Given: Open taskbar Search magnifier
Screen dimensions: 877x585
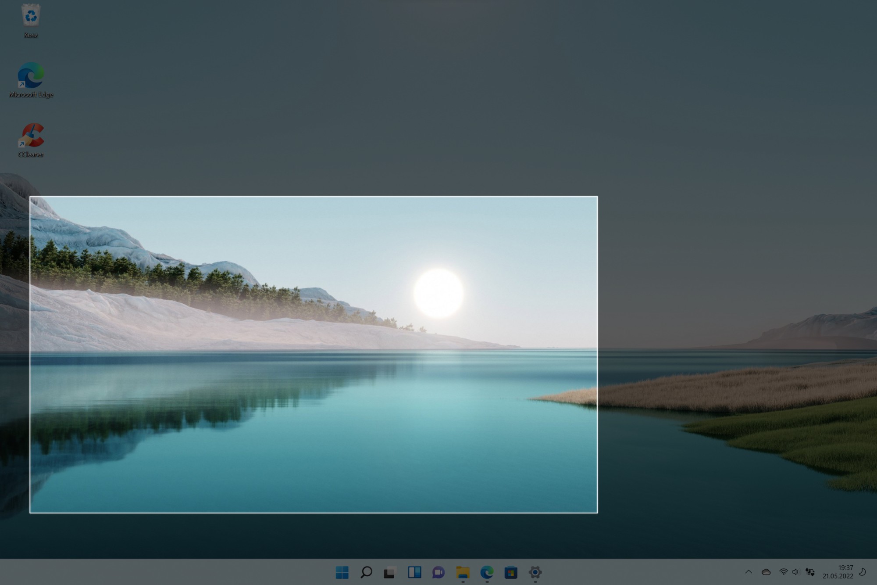Looking at the screenshot, I should (366, 572).
